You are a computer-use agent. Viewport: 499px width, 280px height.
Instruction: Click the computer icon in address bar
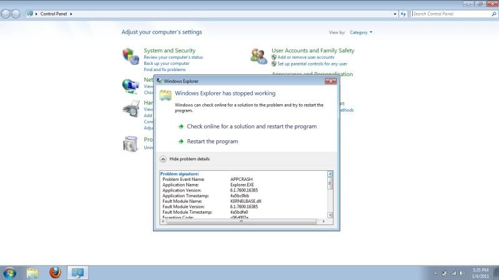pos(30,14)
